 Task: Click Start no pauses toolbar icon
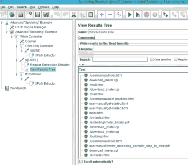(x=138, y=15)
